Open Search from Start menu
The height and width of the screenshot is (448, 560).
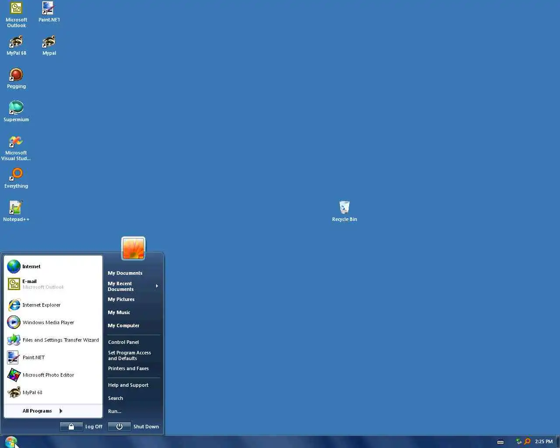(x=133, y=398)
